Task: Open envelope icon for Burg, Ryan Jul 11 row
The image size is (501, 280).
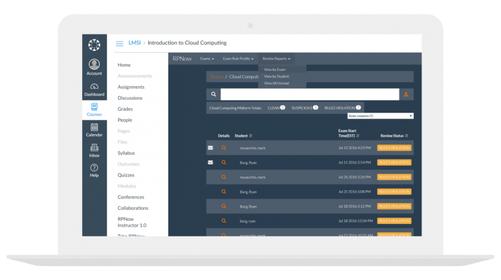Action: point(210,163)
